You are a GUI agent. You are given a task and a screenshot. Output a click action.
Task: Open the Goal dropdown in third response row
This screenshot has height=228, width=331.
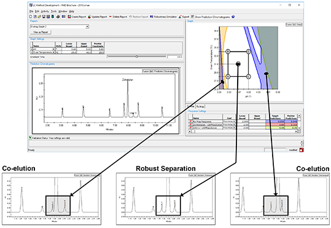234,128
